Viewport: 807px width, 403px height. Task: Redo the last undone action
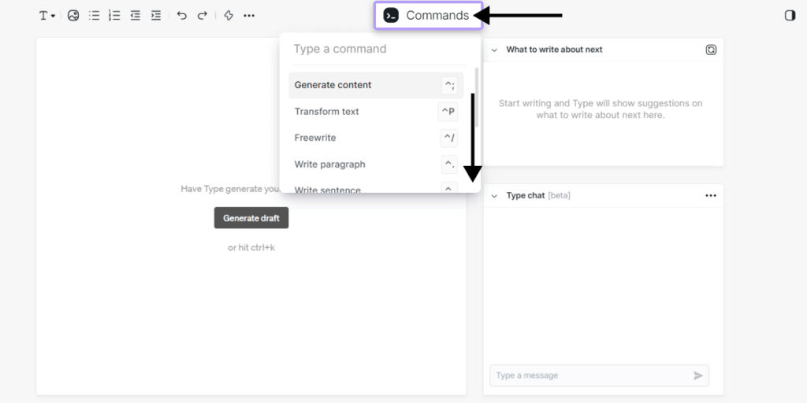click(203, 15)
